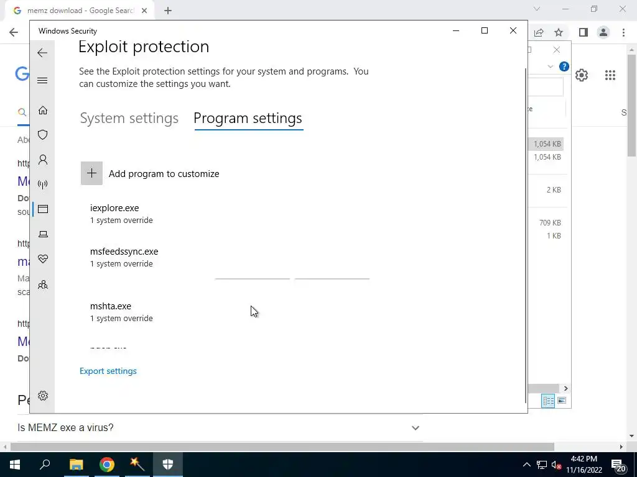This screenshot has width=637, height=477.
Task: Open Windows Start menu
Action: click(x=15, y=465)
